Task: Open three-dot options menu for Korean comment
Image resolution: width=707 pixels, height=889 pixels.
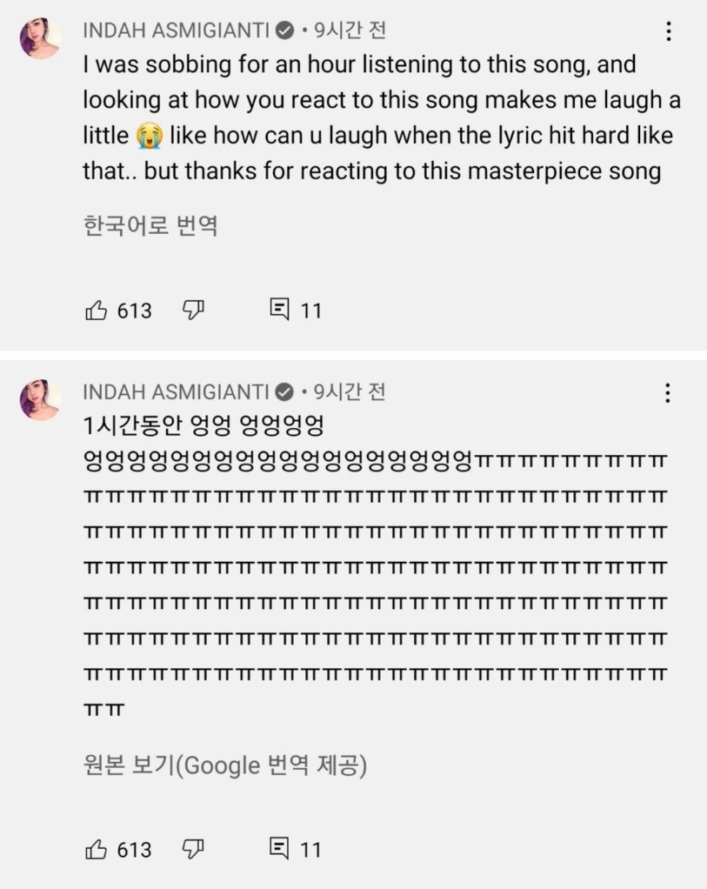Action: (x=668, y=393)
